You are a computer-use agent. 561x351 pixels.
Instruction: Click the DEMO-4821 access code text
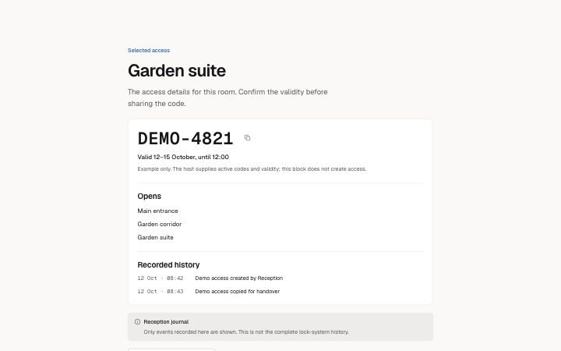tap(185, 139)
